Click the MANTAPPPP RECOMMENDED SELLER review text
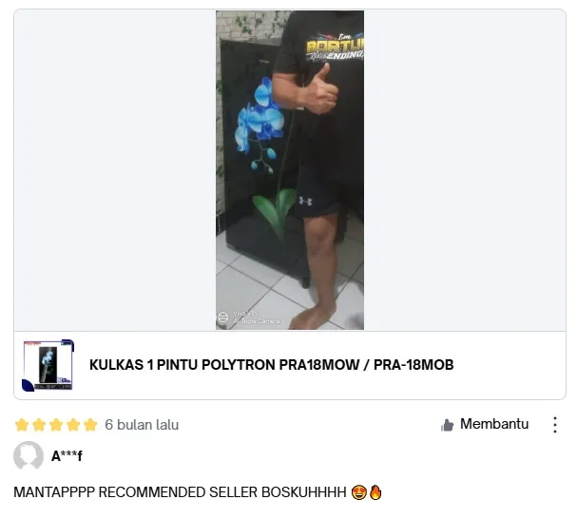 (x=180, y=492)
